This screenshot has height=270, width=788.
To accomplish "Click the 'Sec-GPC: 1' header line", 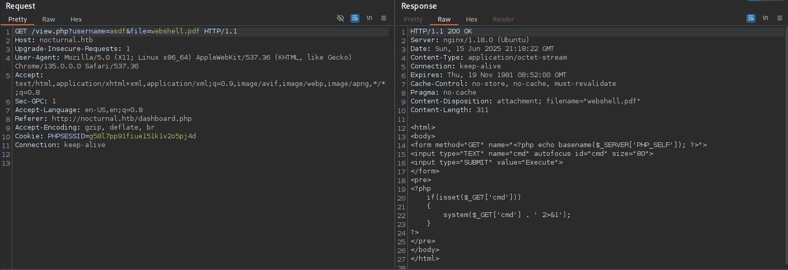I will (35, 101).
